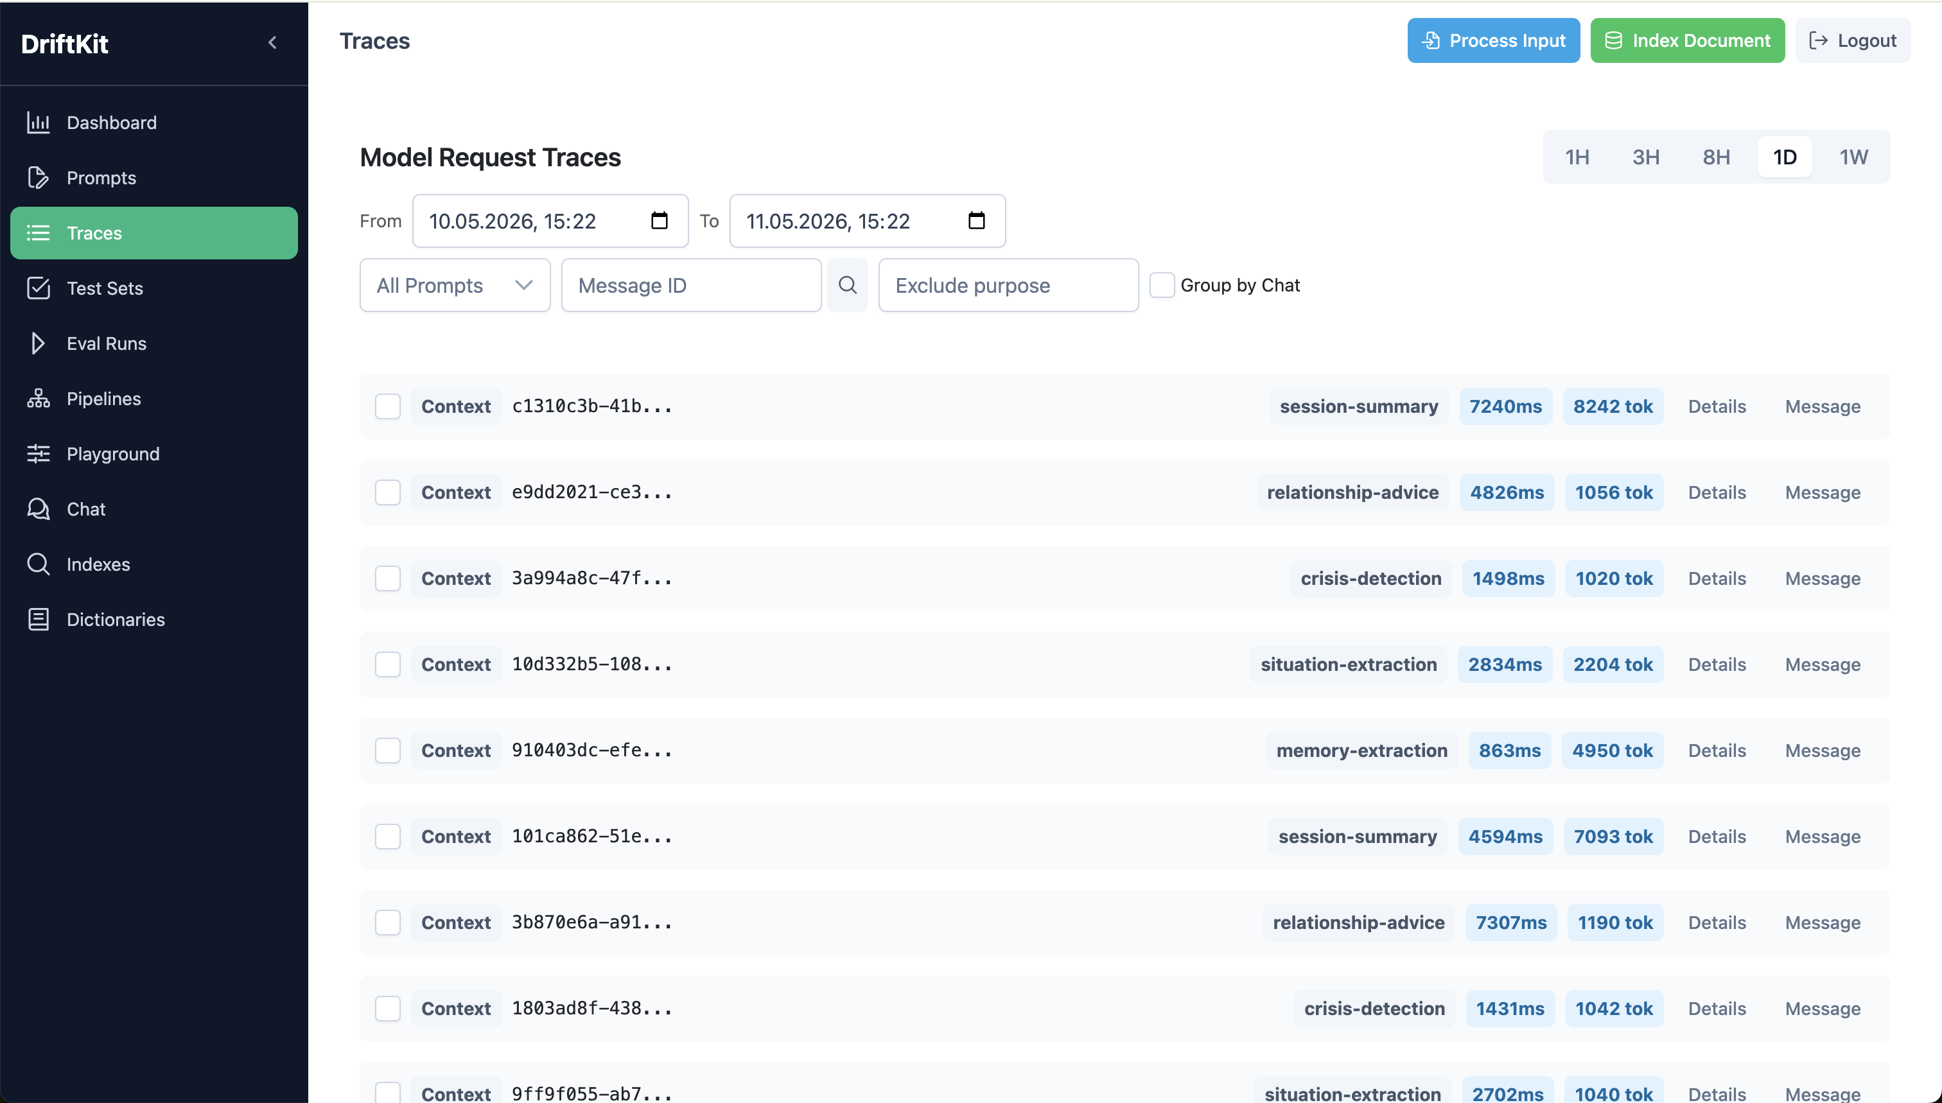
Task: Click the Playground sliders icon
Action: click(x=38, y=455)
